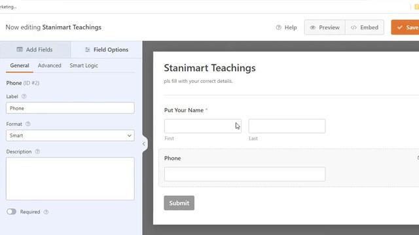Click the Submit button in preview
The image size is (419, 235).
tap(179, 203)
